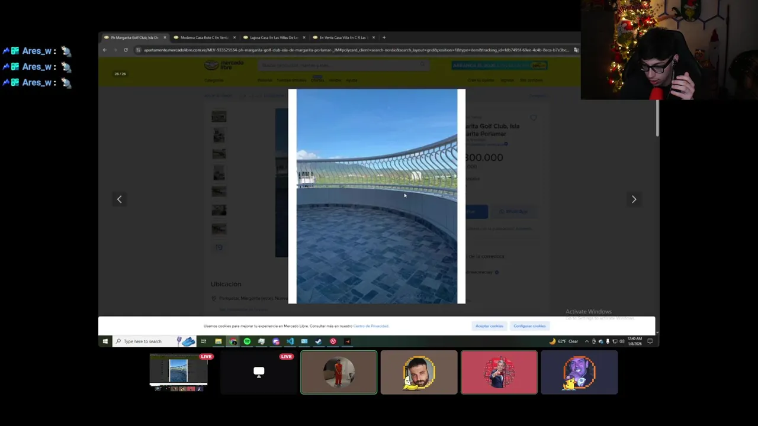Open the red circle app on the taskbar

pyautogui.click(x=333, y=341)
